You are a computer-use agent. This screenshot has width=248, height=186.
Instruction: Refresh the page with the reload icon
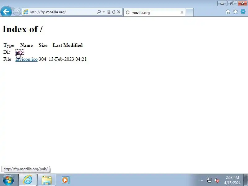[114, 12]
